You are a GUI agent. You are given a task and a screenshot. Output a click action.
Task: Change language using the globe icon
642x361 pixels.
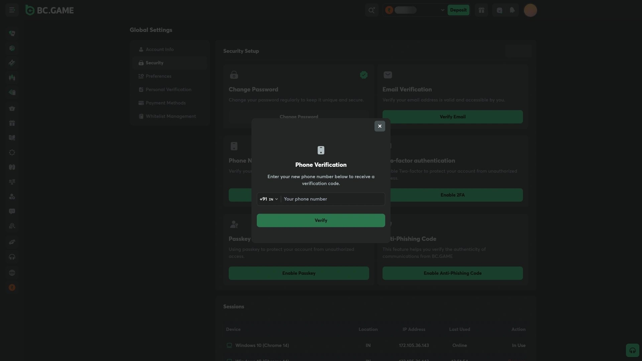pos(12,273)
